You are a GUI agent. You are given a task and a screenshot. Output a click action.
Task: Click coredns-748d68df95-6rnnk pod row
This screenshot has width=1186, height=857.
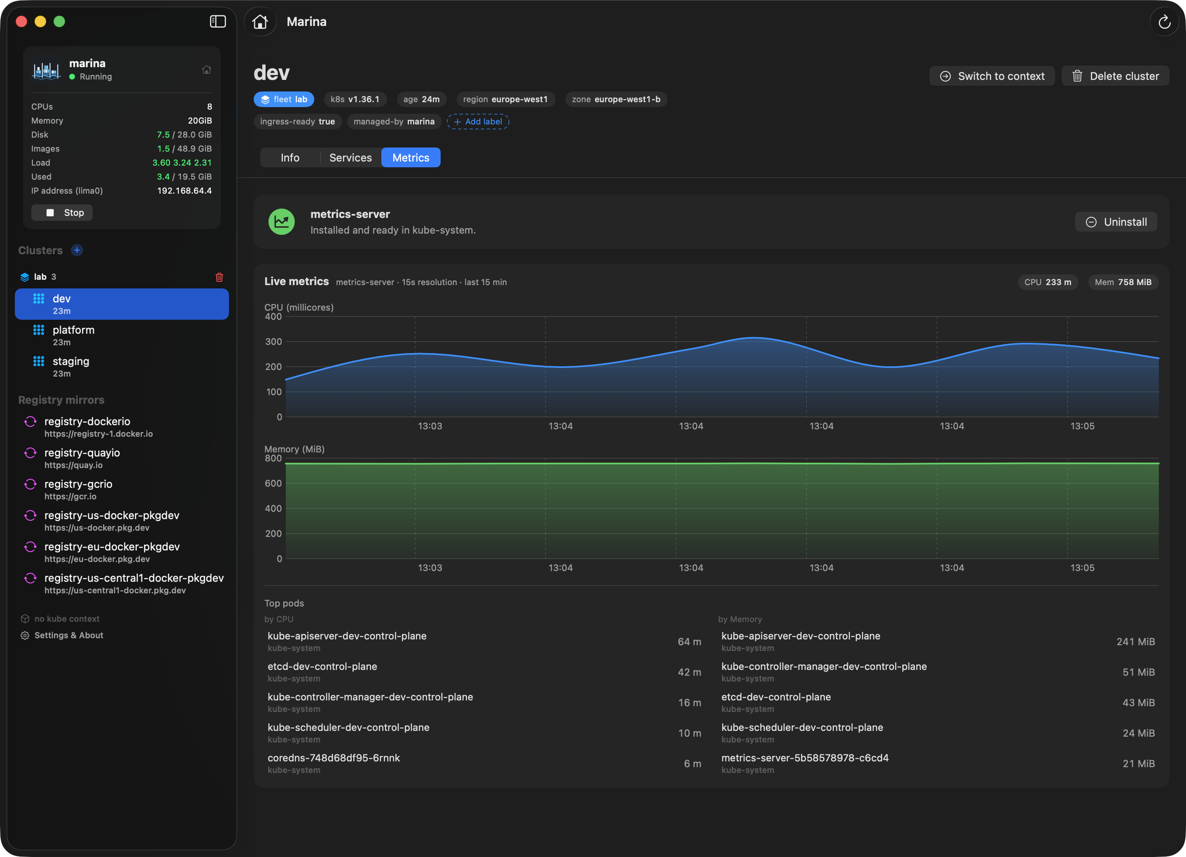[x=484, y=763]
